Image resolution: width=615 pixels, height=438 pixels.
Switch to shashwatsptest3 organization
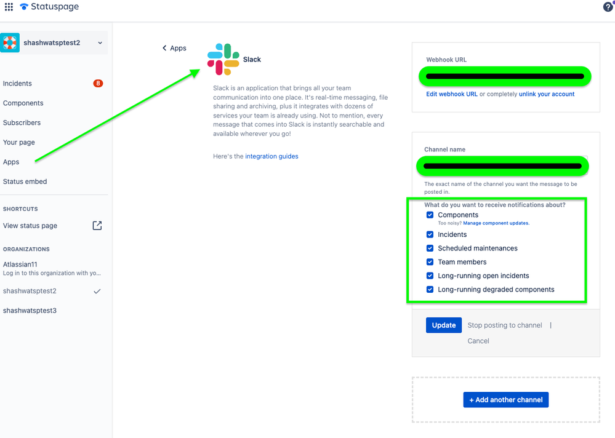tap(30, 311)
